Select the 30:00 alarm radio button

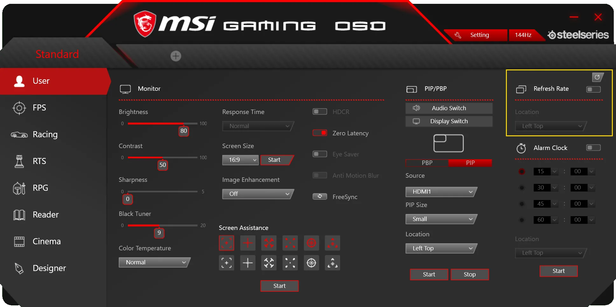coord(522,188)
